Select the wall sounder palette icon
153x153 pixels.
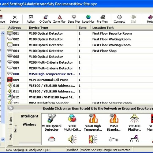[x=93, y=139]
